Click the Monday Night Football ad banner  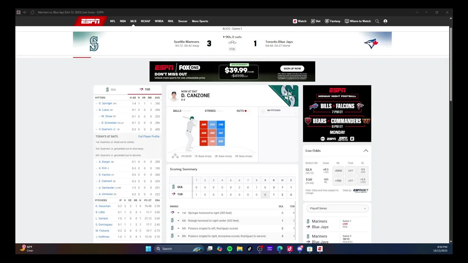pos(337,114)
